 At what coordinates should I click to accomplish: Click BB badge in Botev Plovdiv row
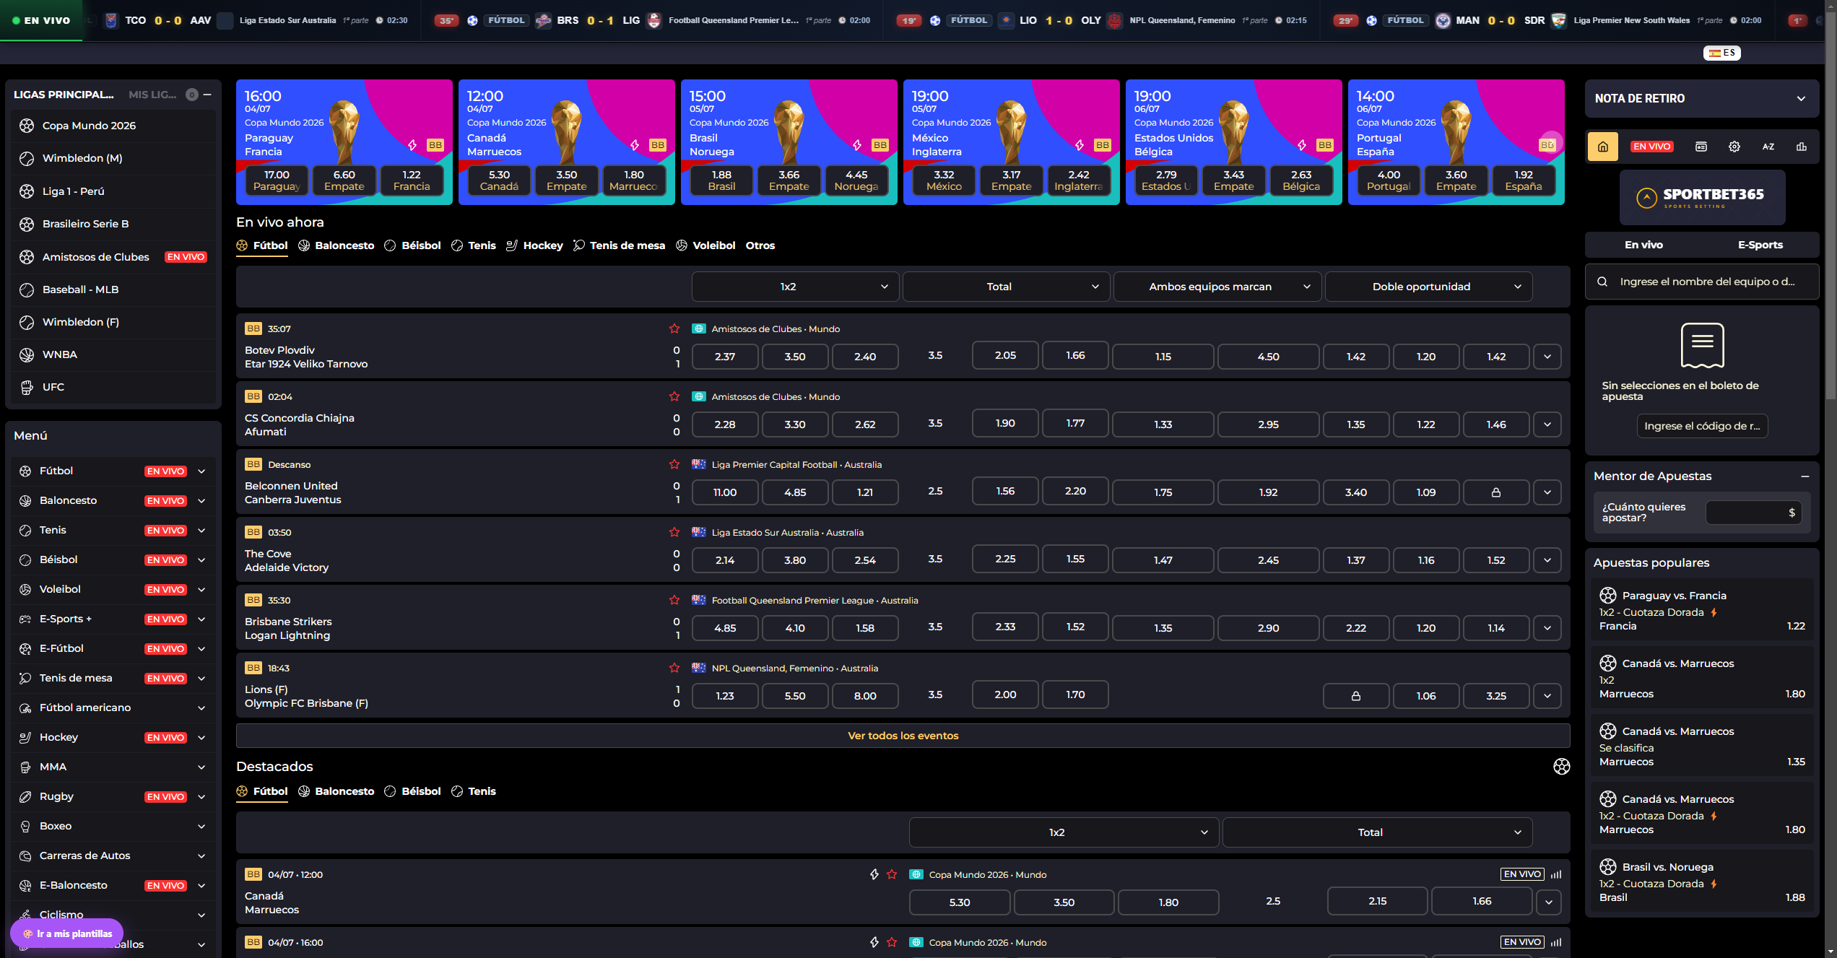pos(253,328)
